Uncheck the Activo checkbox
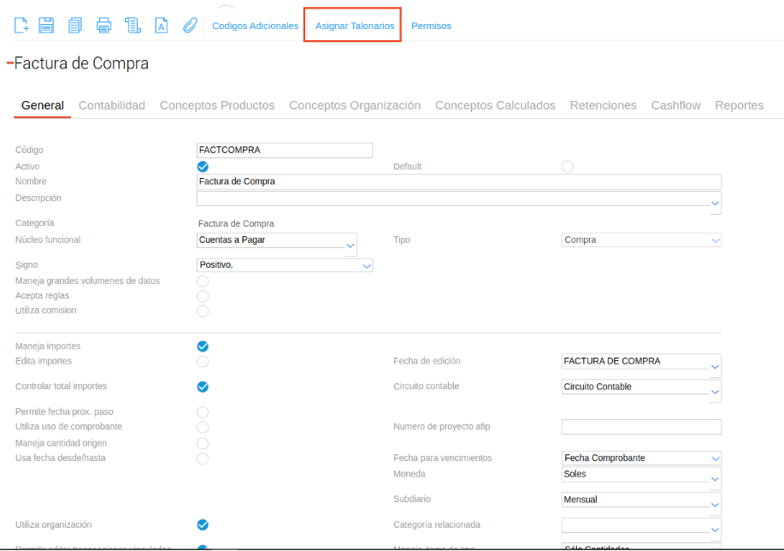Screen dimensions: 784x551 click(x=203, y=167)
